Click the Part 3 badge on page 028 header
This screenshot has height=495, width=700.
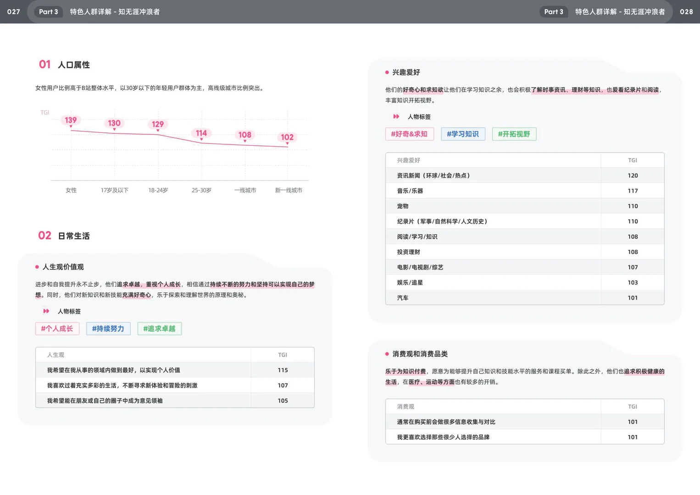click(554, 12)
